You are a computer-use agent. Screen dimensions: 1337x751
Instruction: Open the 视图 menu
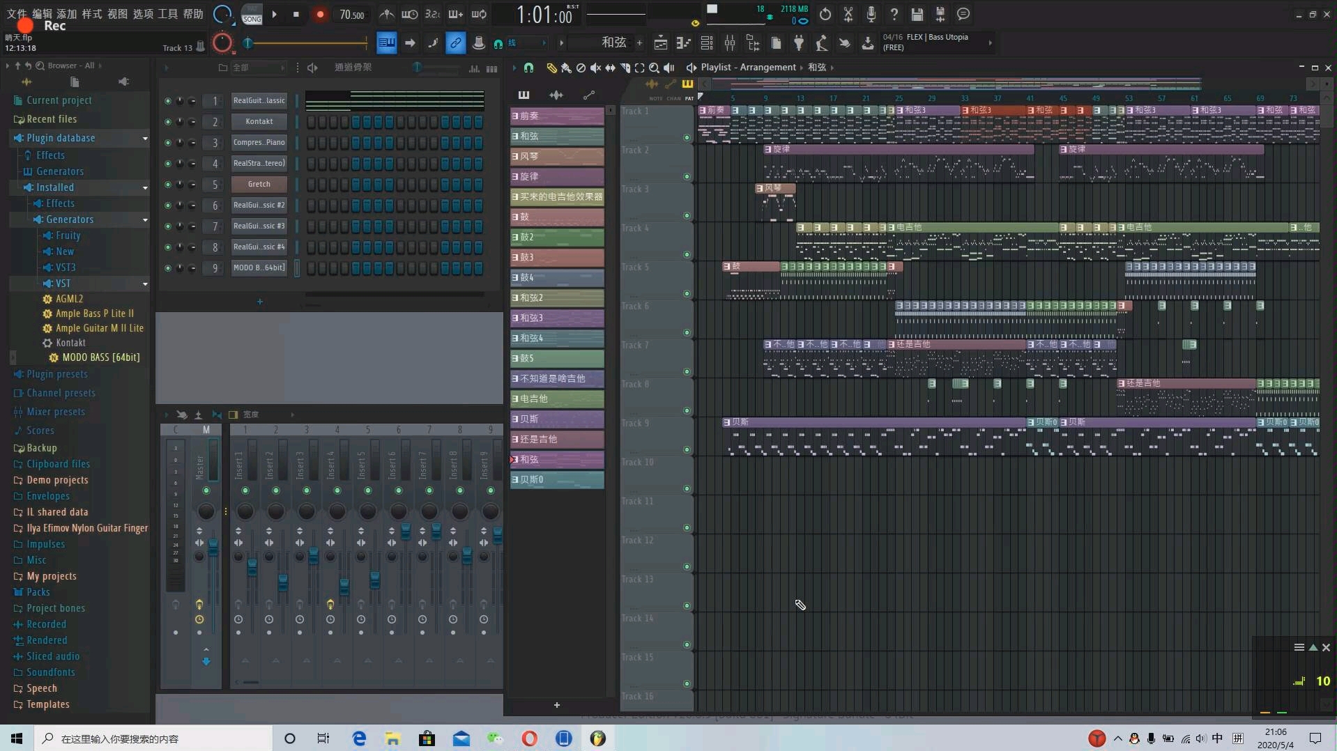click(x=117, y=13)
